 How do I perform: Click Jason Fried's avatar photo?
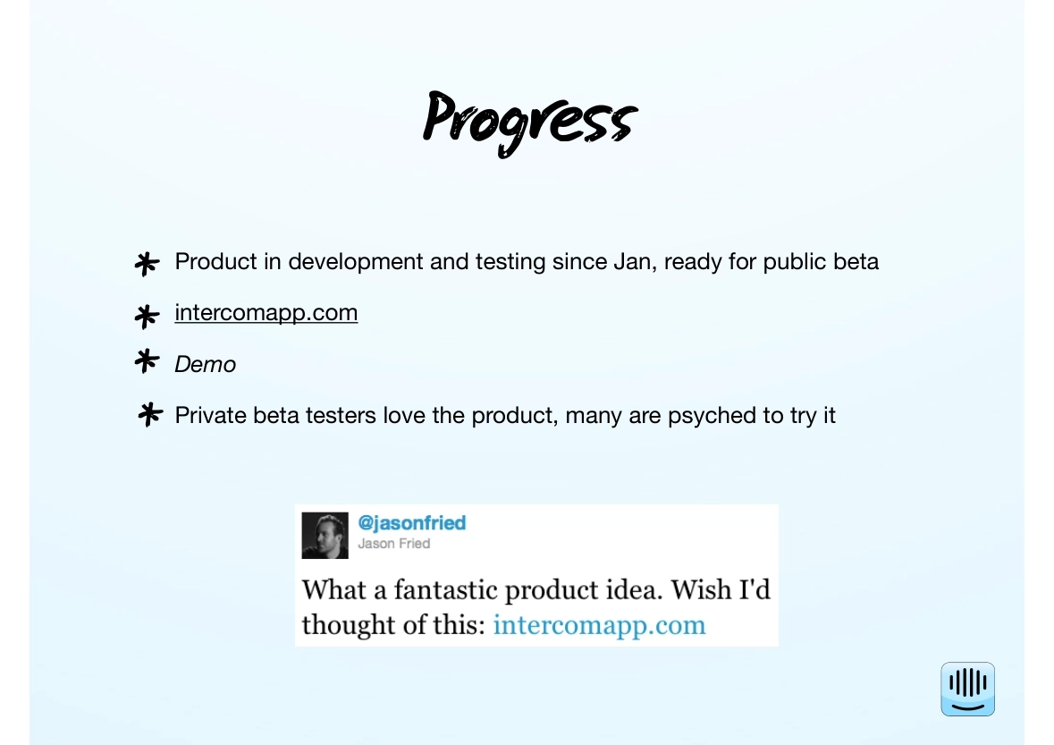coord(325,536)
